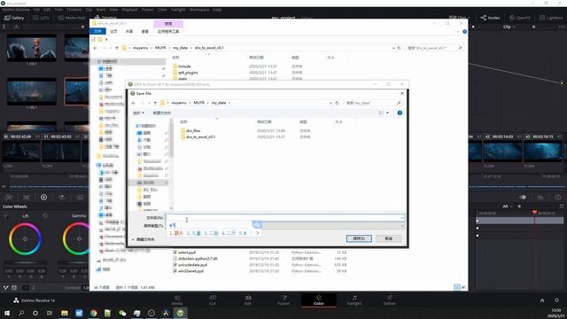Viewport: 567px width, 319px height.
Task: Click MUYR breadcrumb in Save dialog
Action: tap(198, 103)
